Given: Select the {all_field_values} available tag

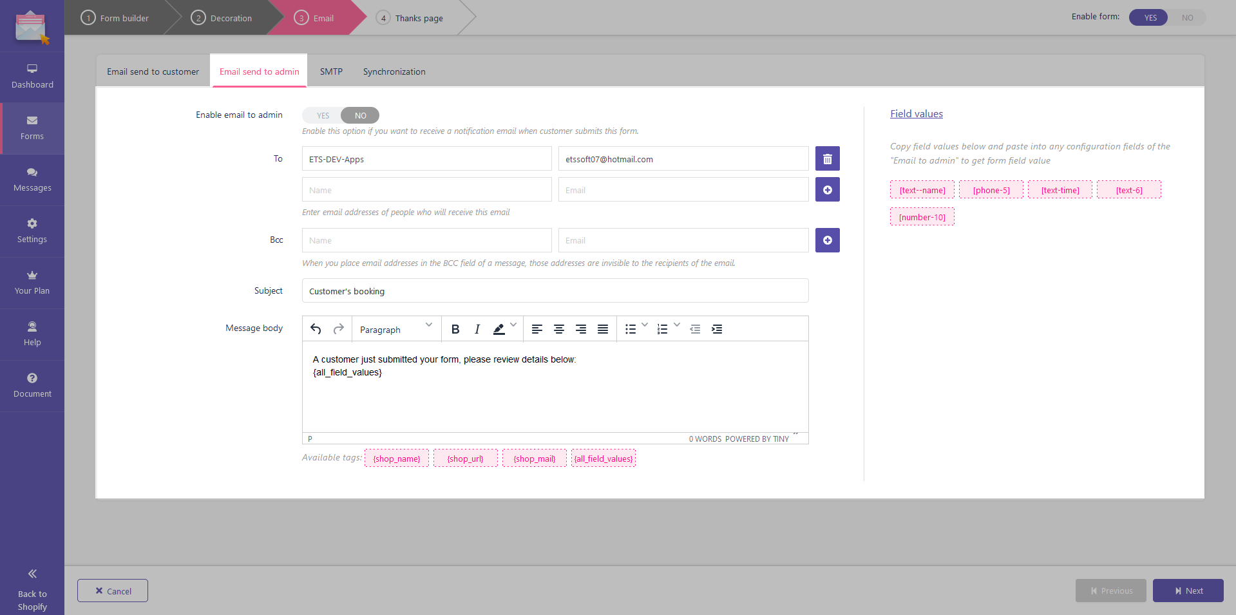Looking at the screenshot, I should point(604,459).
